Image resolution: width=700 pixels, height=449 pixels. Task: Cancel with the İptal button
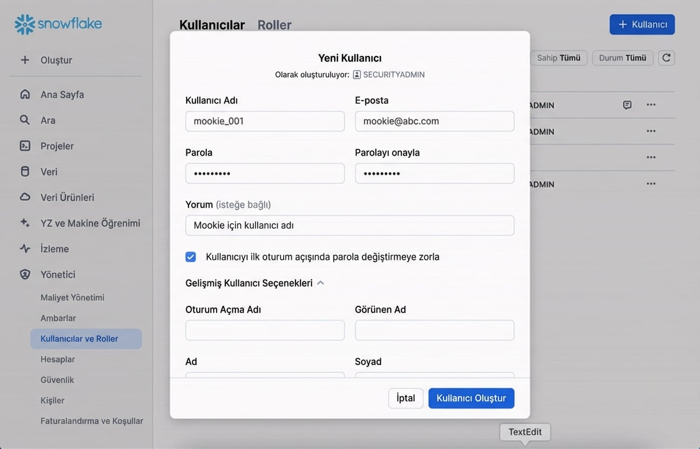click(x=406, y=398)
